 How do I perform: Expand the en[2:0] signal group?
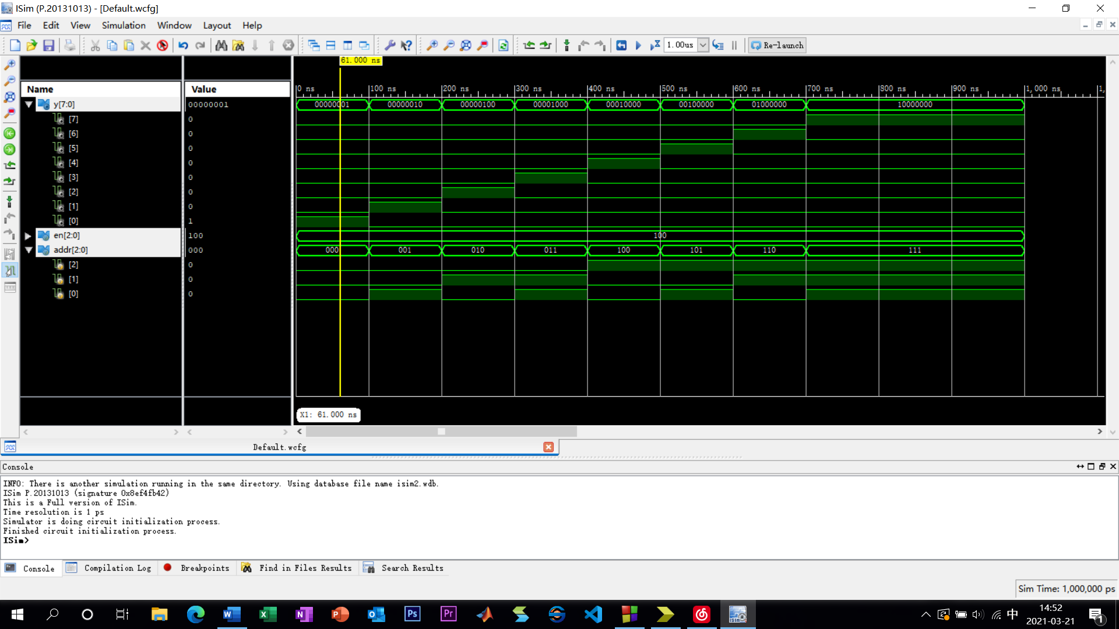click(x=28, y=236)
